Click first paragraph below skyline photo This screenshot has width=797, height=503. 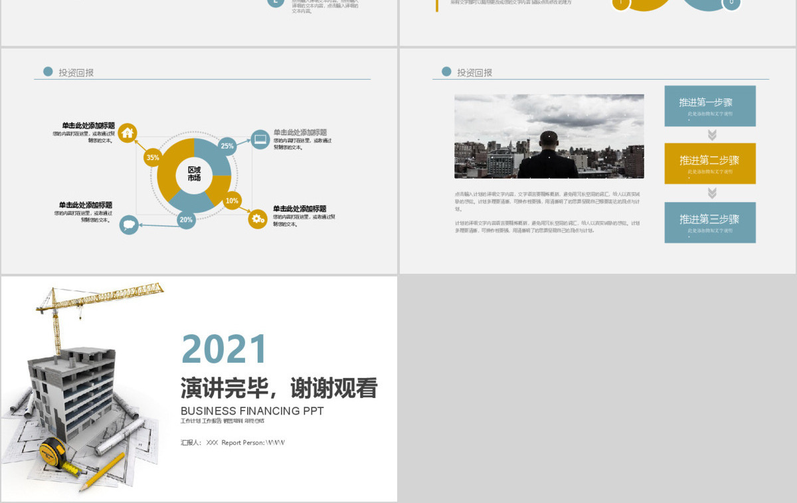coord(548,201)
